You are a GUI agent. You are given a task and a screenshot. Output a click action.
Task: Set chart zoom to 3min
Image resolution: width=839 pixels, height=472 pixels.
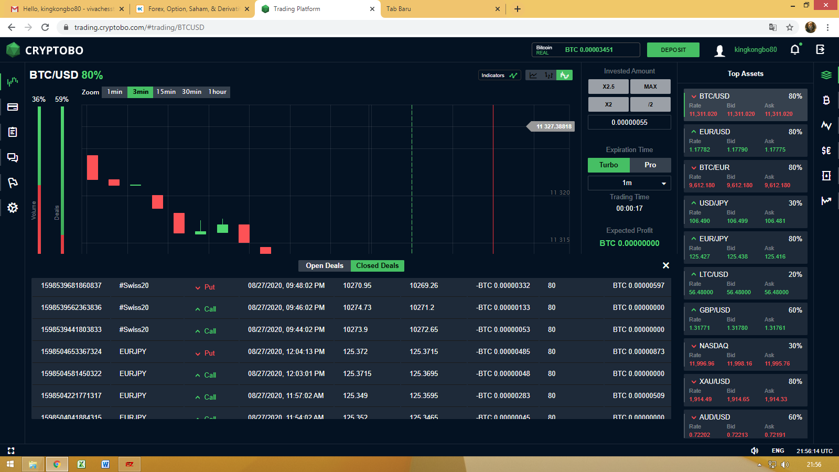[141, 92]
